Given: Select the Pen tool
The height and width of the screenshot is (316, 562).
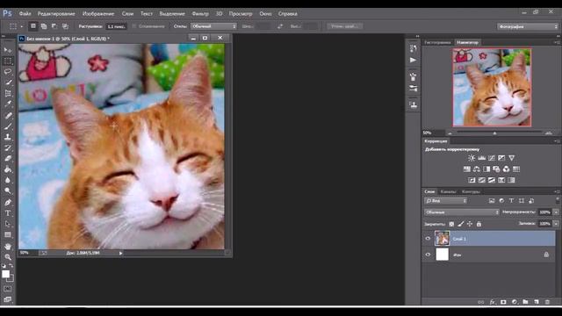Looking at the screenshot, I should (8, 202).
